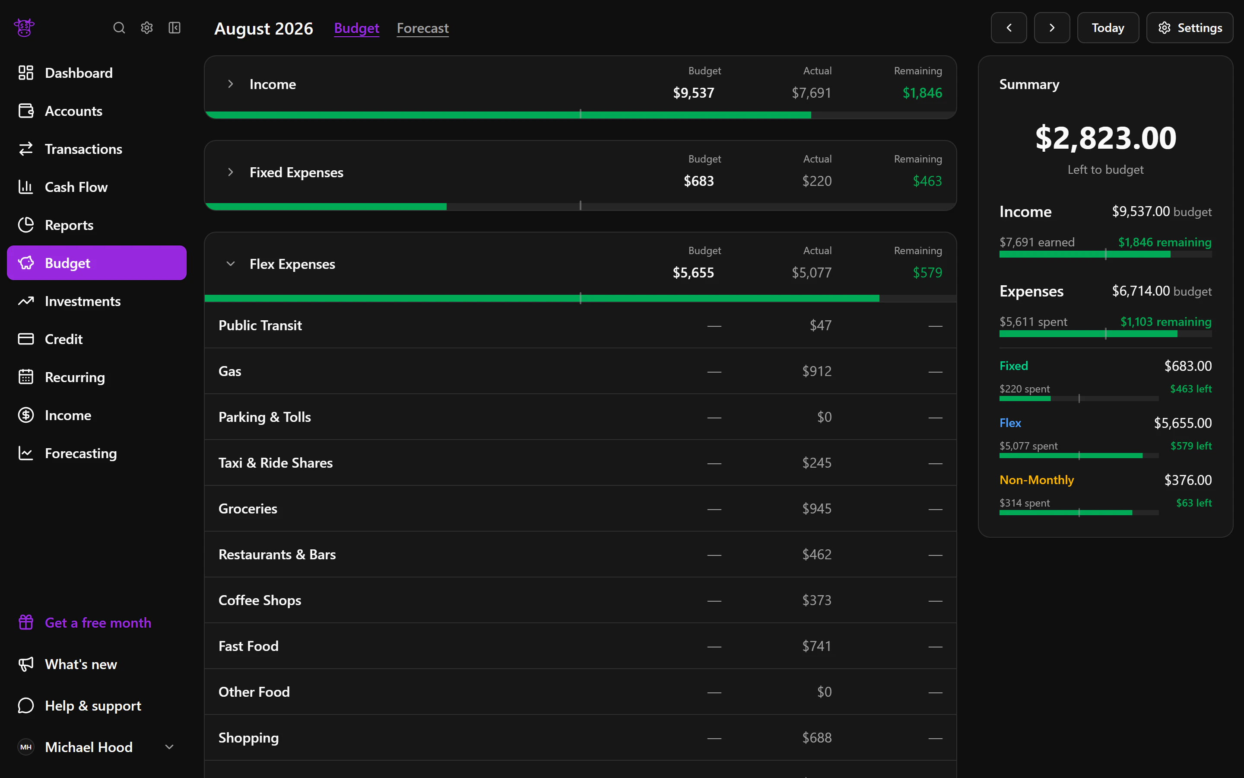1244x778 pixels.
Task: Collapse the Flex Expenses group
Action: (x=231, y=264)
